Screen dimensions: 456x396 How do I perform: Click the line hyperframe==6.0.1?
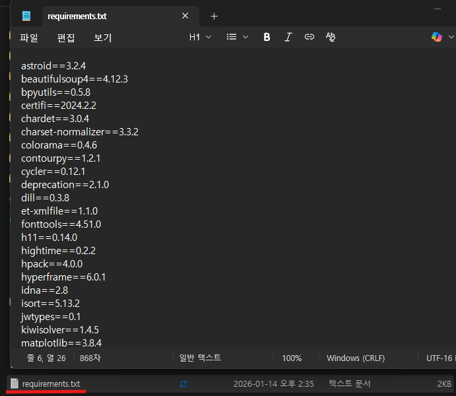63,277
